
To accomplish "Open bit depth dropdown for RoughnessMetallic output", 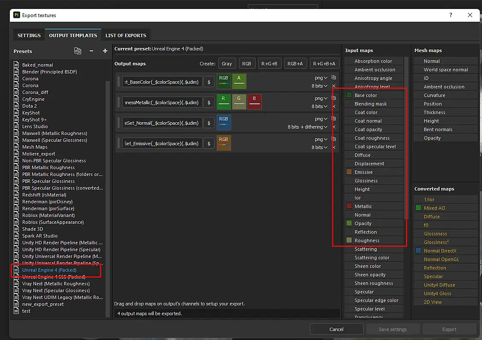I will tap(319, 106).
